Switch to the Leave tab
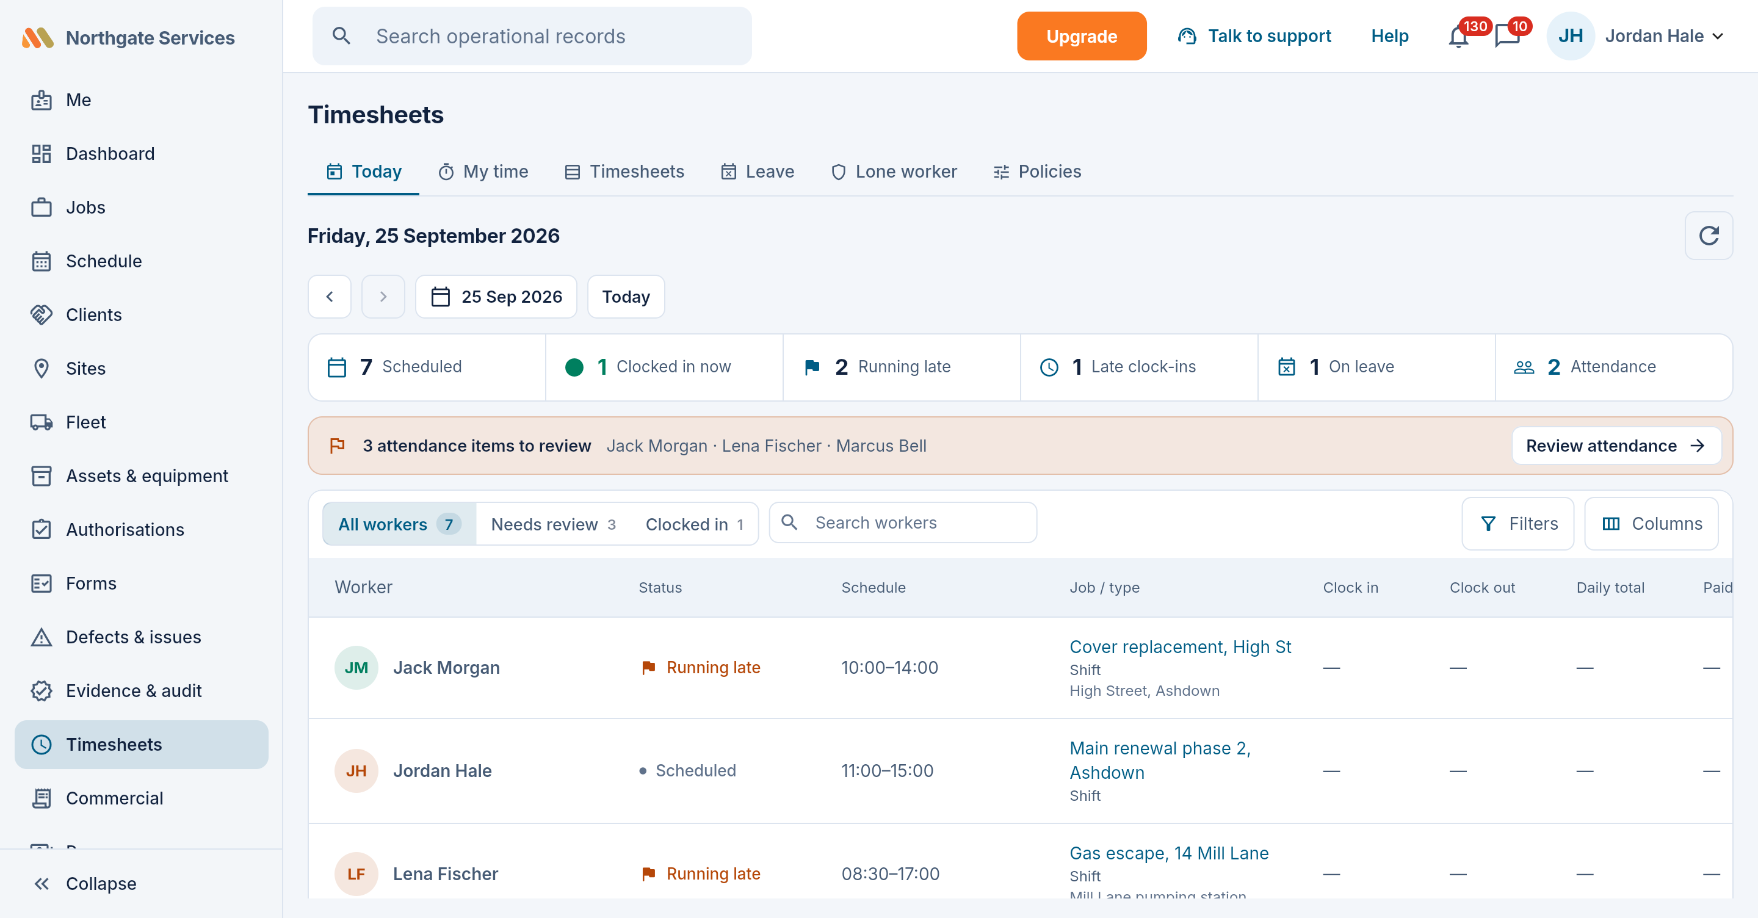 point(758,172)
